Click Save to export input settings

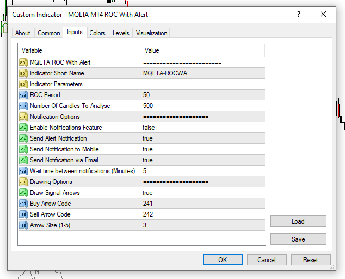pyautogui.click(x=298, y=239)
